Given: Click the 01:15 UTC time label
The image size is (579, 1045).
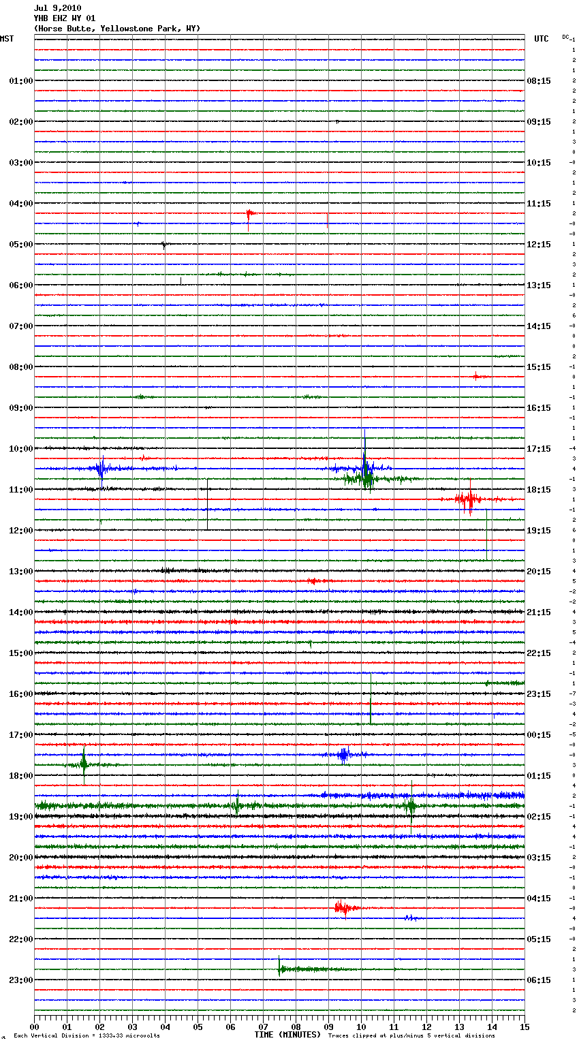Looking at the screenshot, I should tap(539, 776).
